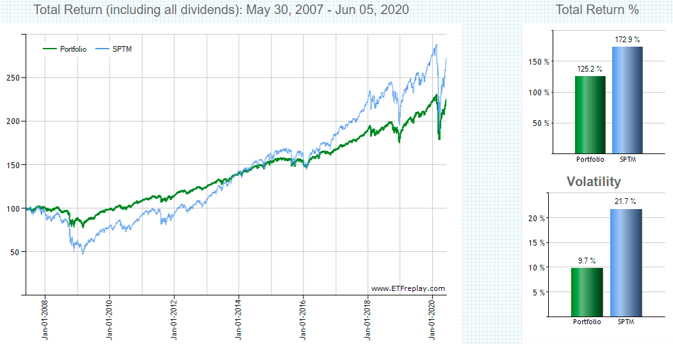Click the 50 y-axis label on line chart
Viewport: 673px width, 344px height.
15,252
